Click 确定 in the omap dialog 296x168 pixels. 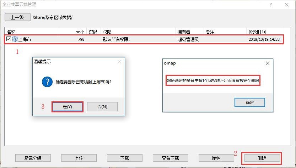(x=249, y=102)
